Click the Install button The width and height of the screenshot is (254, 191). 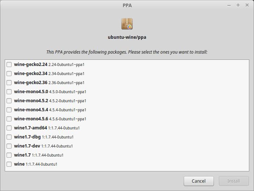234,181
